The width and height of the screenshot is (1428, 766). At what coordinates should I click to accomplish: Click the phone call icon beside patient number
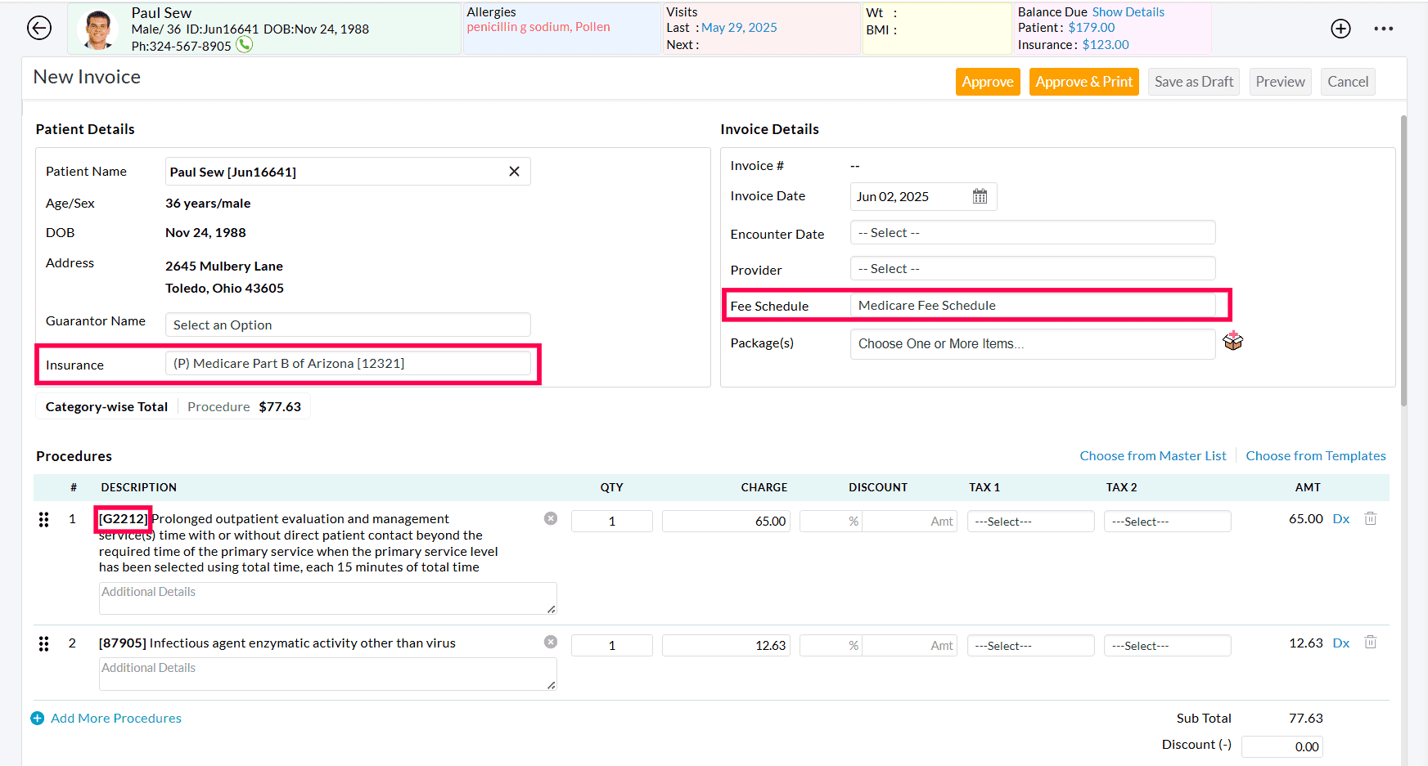pyautogui.click(x=244, y=45)
